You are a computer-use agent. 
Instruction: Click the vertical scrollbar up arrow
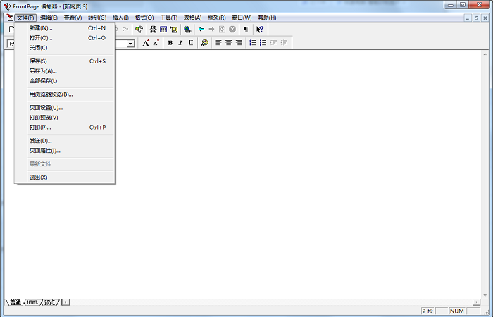[x=485, y=54]
